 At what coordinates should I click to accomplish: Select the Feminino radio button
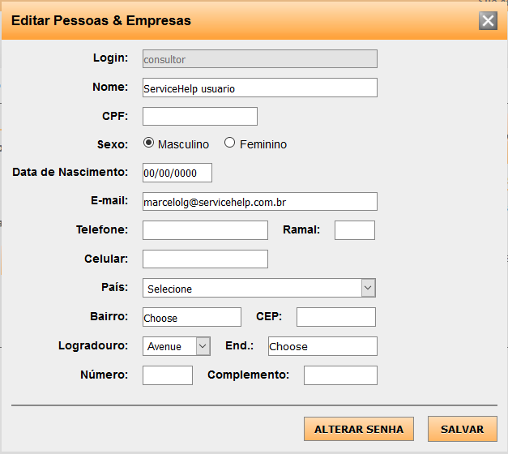pyautogui.click(x=230, y=143)
